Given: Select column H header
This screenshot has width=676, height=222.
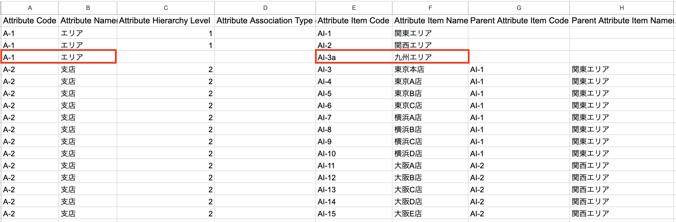Looking at the screenshot, I should tap(621, 8).
